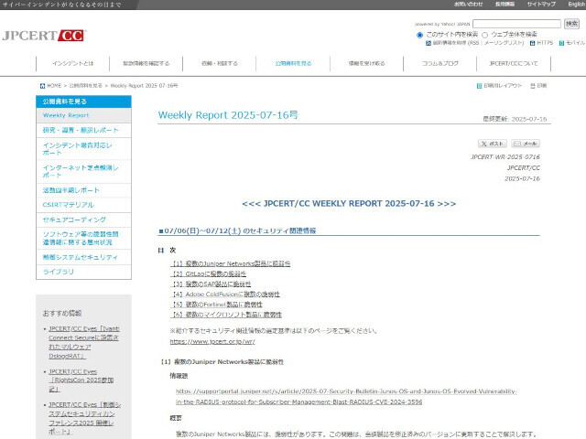Screen dimensions: 586x439
Task: Open JPCERT/CC Eyes 制御システムセキュリティカンファレンス article
Action: click(85, 418)
